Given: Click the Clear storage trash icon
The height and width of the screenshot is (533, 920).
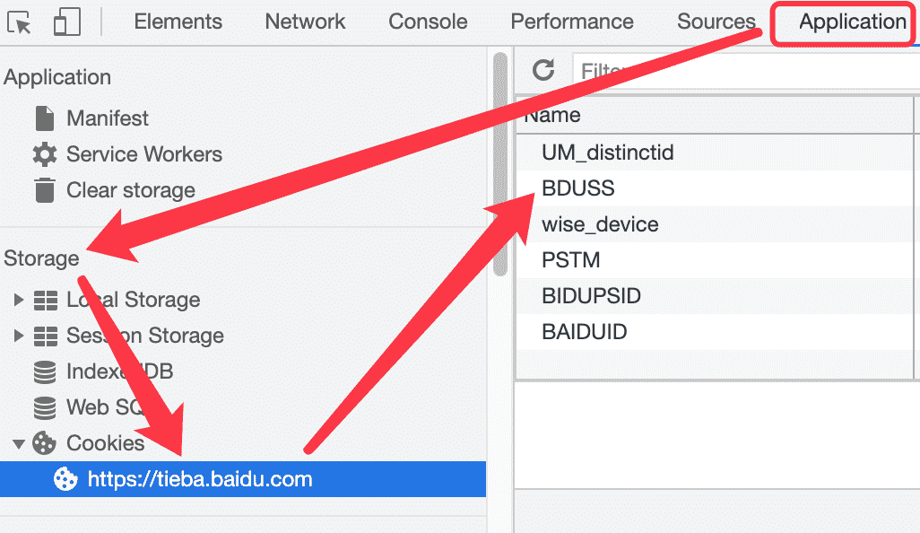Looking at the screenshot, I should pos(45,190).
